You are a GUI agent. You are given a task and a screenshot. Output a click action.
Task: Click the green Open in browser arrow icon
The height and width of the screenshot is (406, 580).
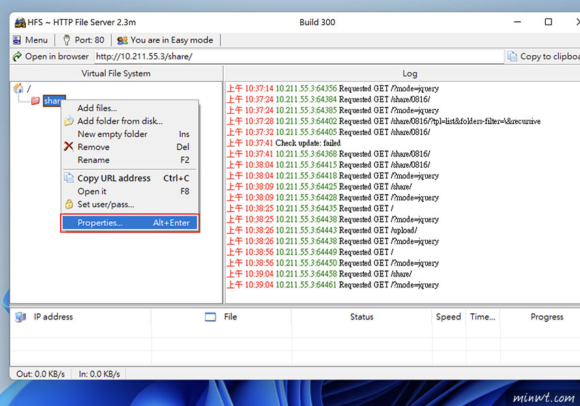point(17,57)
